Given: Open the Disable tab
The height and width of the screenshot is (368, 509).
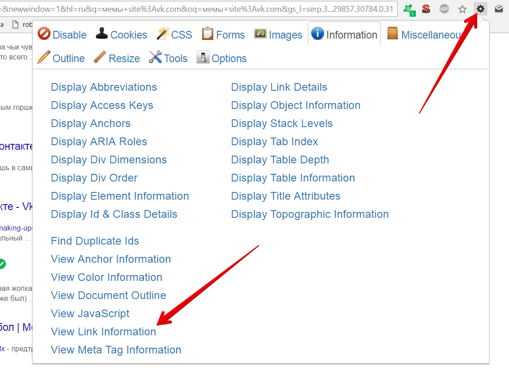Looking at the screenshot, I should click(62, 35).
